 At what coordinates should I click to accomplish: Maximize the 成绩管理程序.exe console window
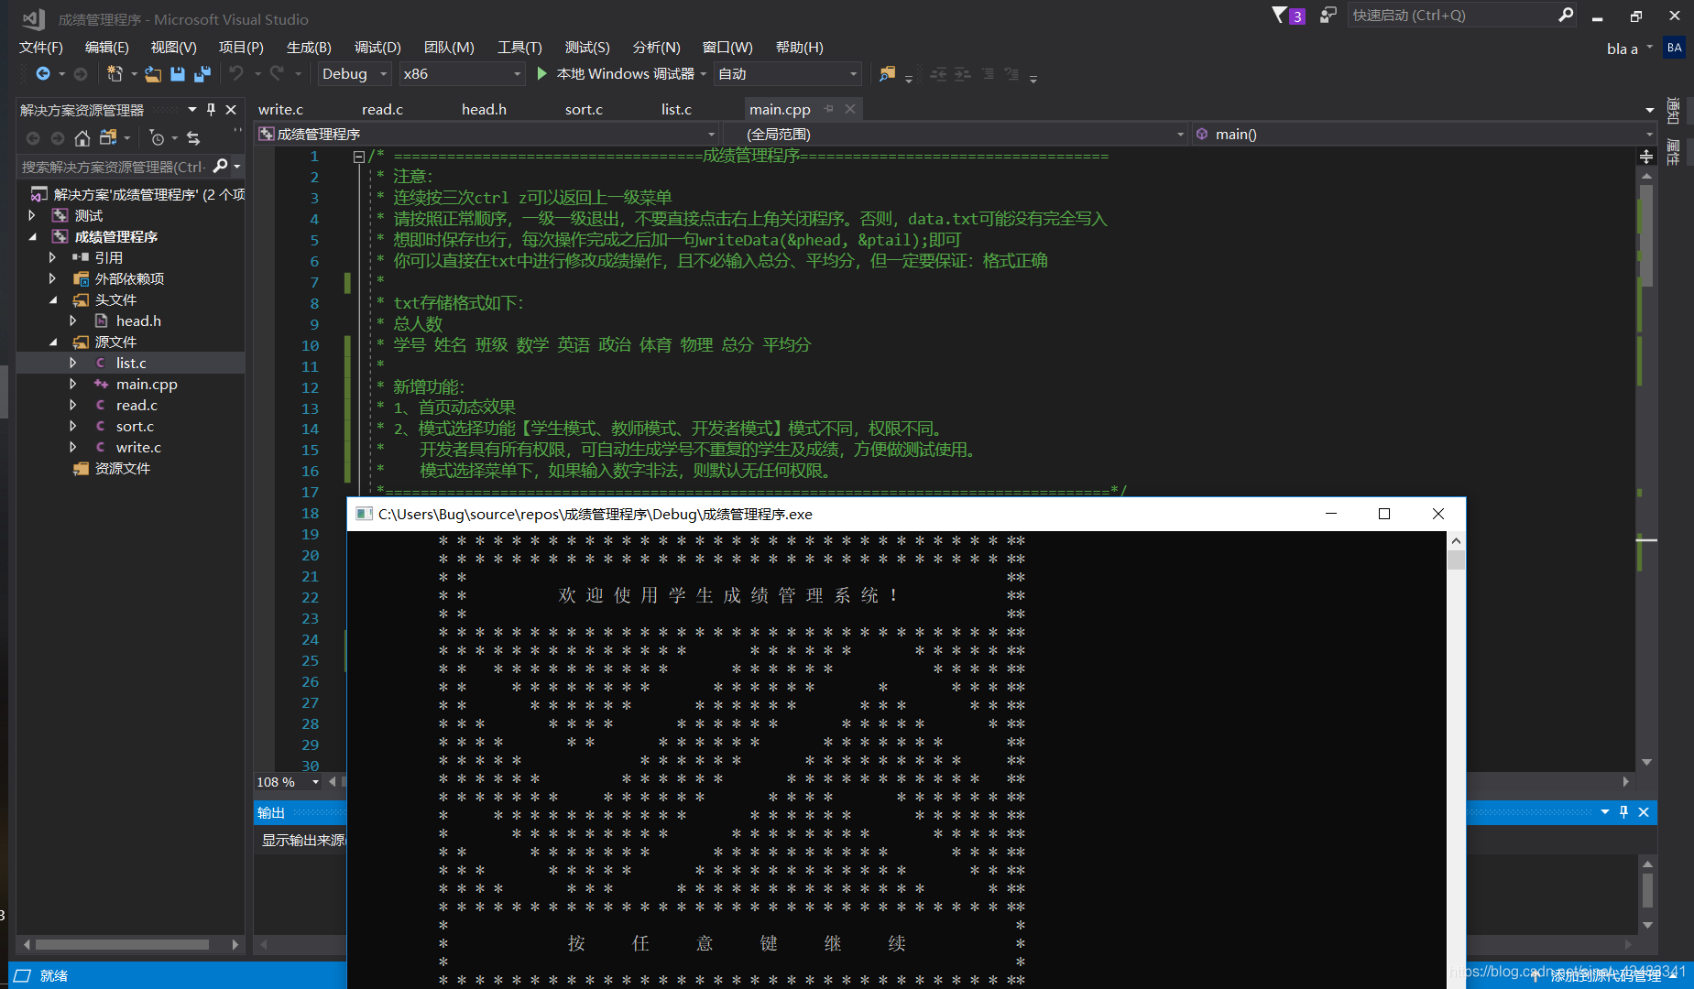(1384, 514)
